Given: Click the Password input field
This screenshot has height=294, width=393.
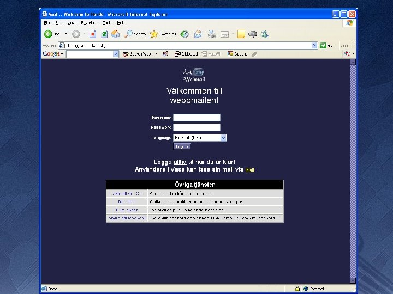Looking at the screenshot, I should pyautogui.click(x=196, y=127).
